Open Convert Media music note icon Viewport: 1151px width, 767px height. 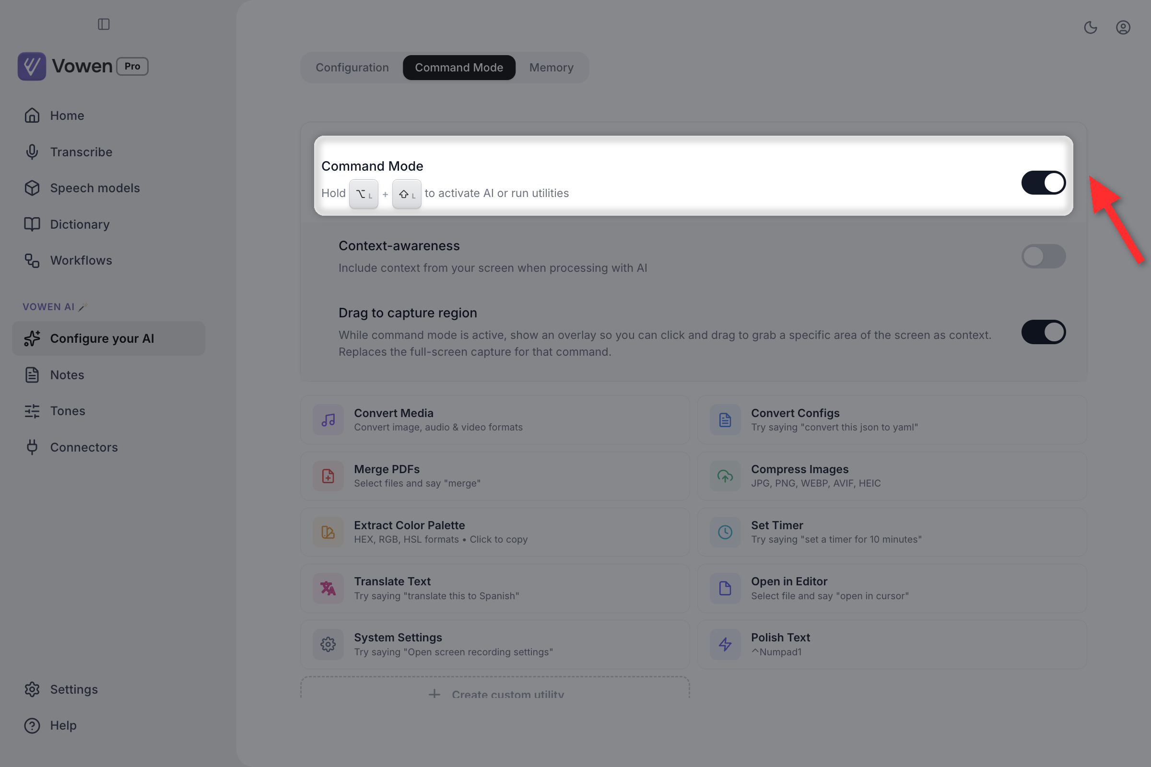329,420
